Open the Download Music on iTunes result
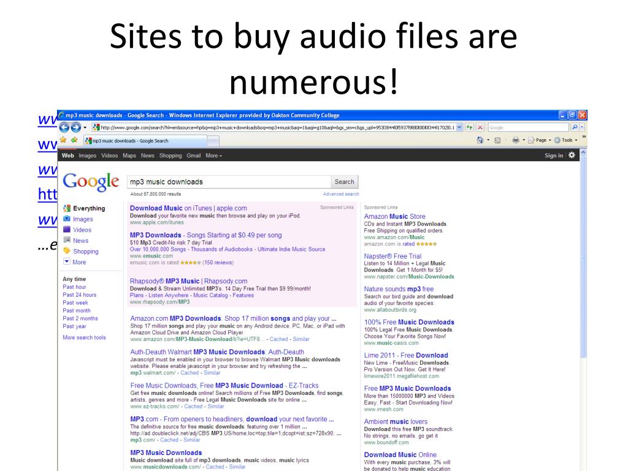 188,208
